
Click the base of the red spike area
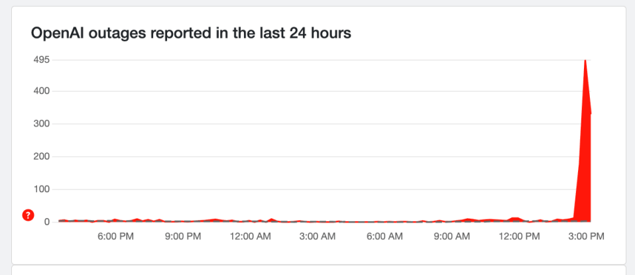pyautogui.click(x=583, y=219)
